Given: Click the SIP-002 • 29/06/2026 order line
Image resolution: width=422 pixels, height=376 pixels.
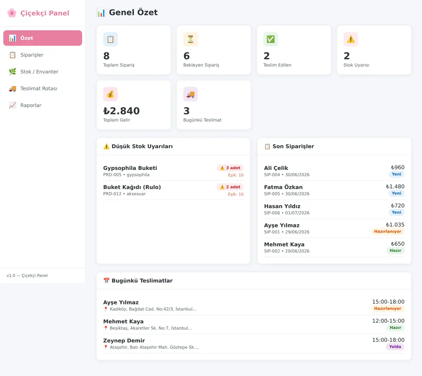Looking at the screenshot, I should click(x=287, y=251).
